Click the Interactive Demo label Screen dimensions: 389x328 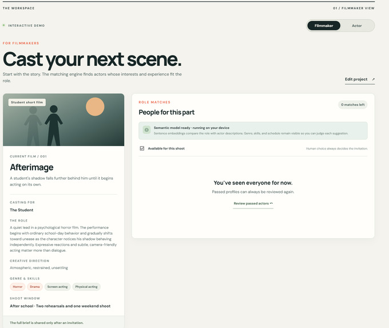click(x=26, y=26)
